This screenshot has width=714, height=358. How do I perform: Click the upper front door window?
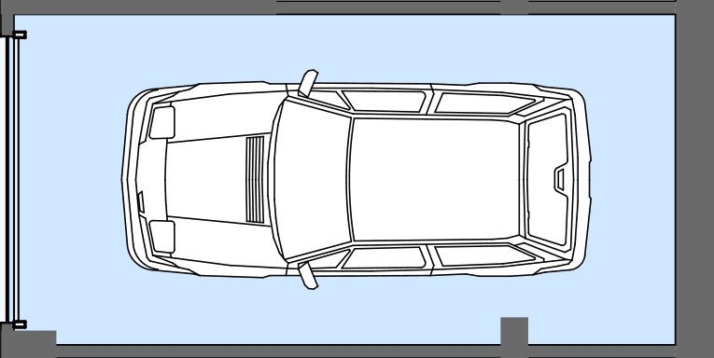point(384,101)
